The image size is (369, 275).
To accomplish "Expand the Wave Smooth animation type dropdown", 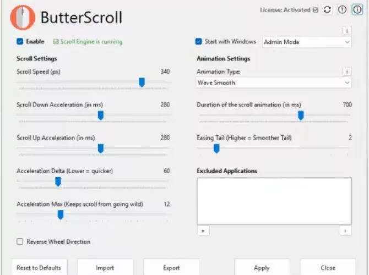I will coord(274,82).
